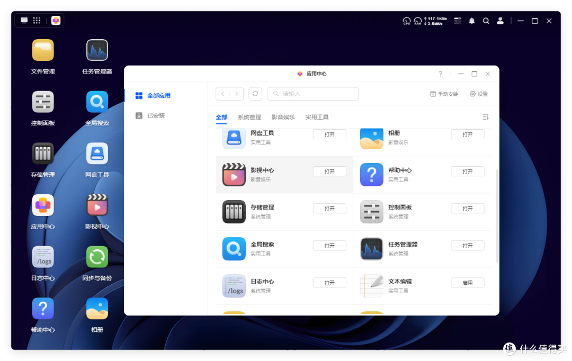This screenshot has height=361, width=572.
Task: Switch to the 影音娱乐 tab
Action: [283, 117]
